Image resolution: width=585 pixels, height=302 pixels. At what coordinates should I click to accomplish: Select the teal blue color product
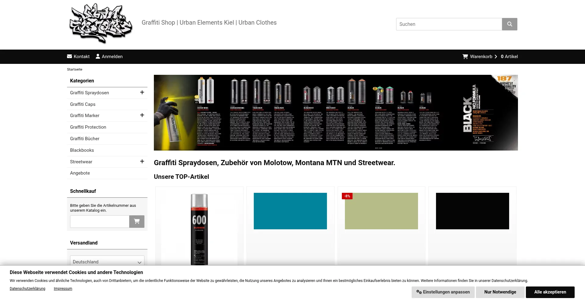(290, 211)
